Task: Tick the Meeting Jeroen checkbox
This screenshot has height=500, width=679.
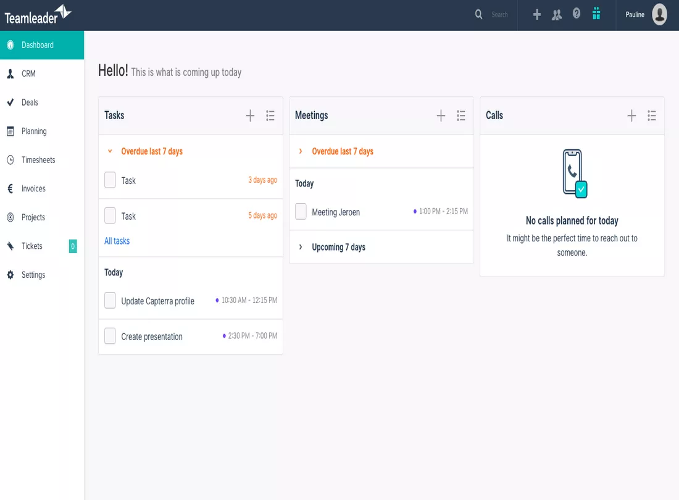Action: [301, 212]
